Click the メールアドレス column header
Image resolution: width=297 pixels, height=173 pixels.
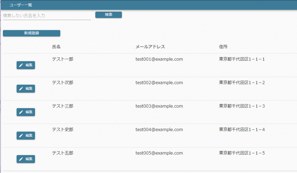tap(150, 47)
